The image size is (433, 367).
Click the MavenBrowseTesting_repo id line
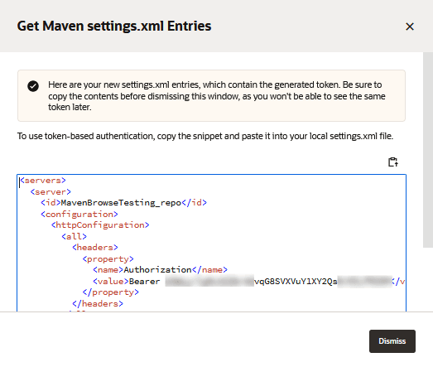(x=123, y=203)
